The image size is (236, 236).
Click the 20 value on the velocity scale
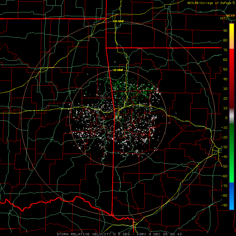pyautogui.click(x=225, y=98)
